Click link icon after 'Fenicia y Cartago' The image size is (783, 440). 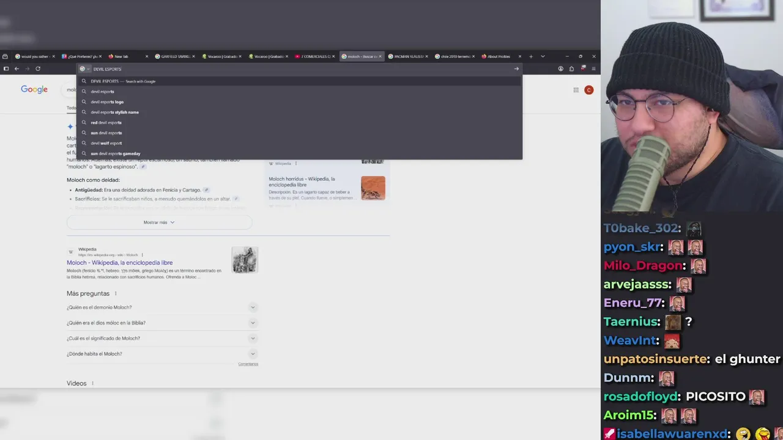206,190
